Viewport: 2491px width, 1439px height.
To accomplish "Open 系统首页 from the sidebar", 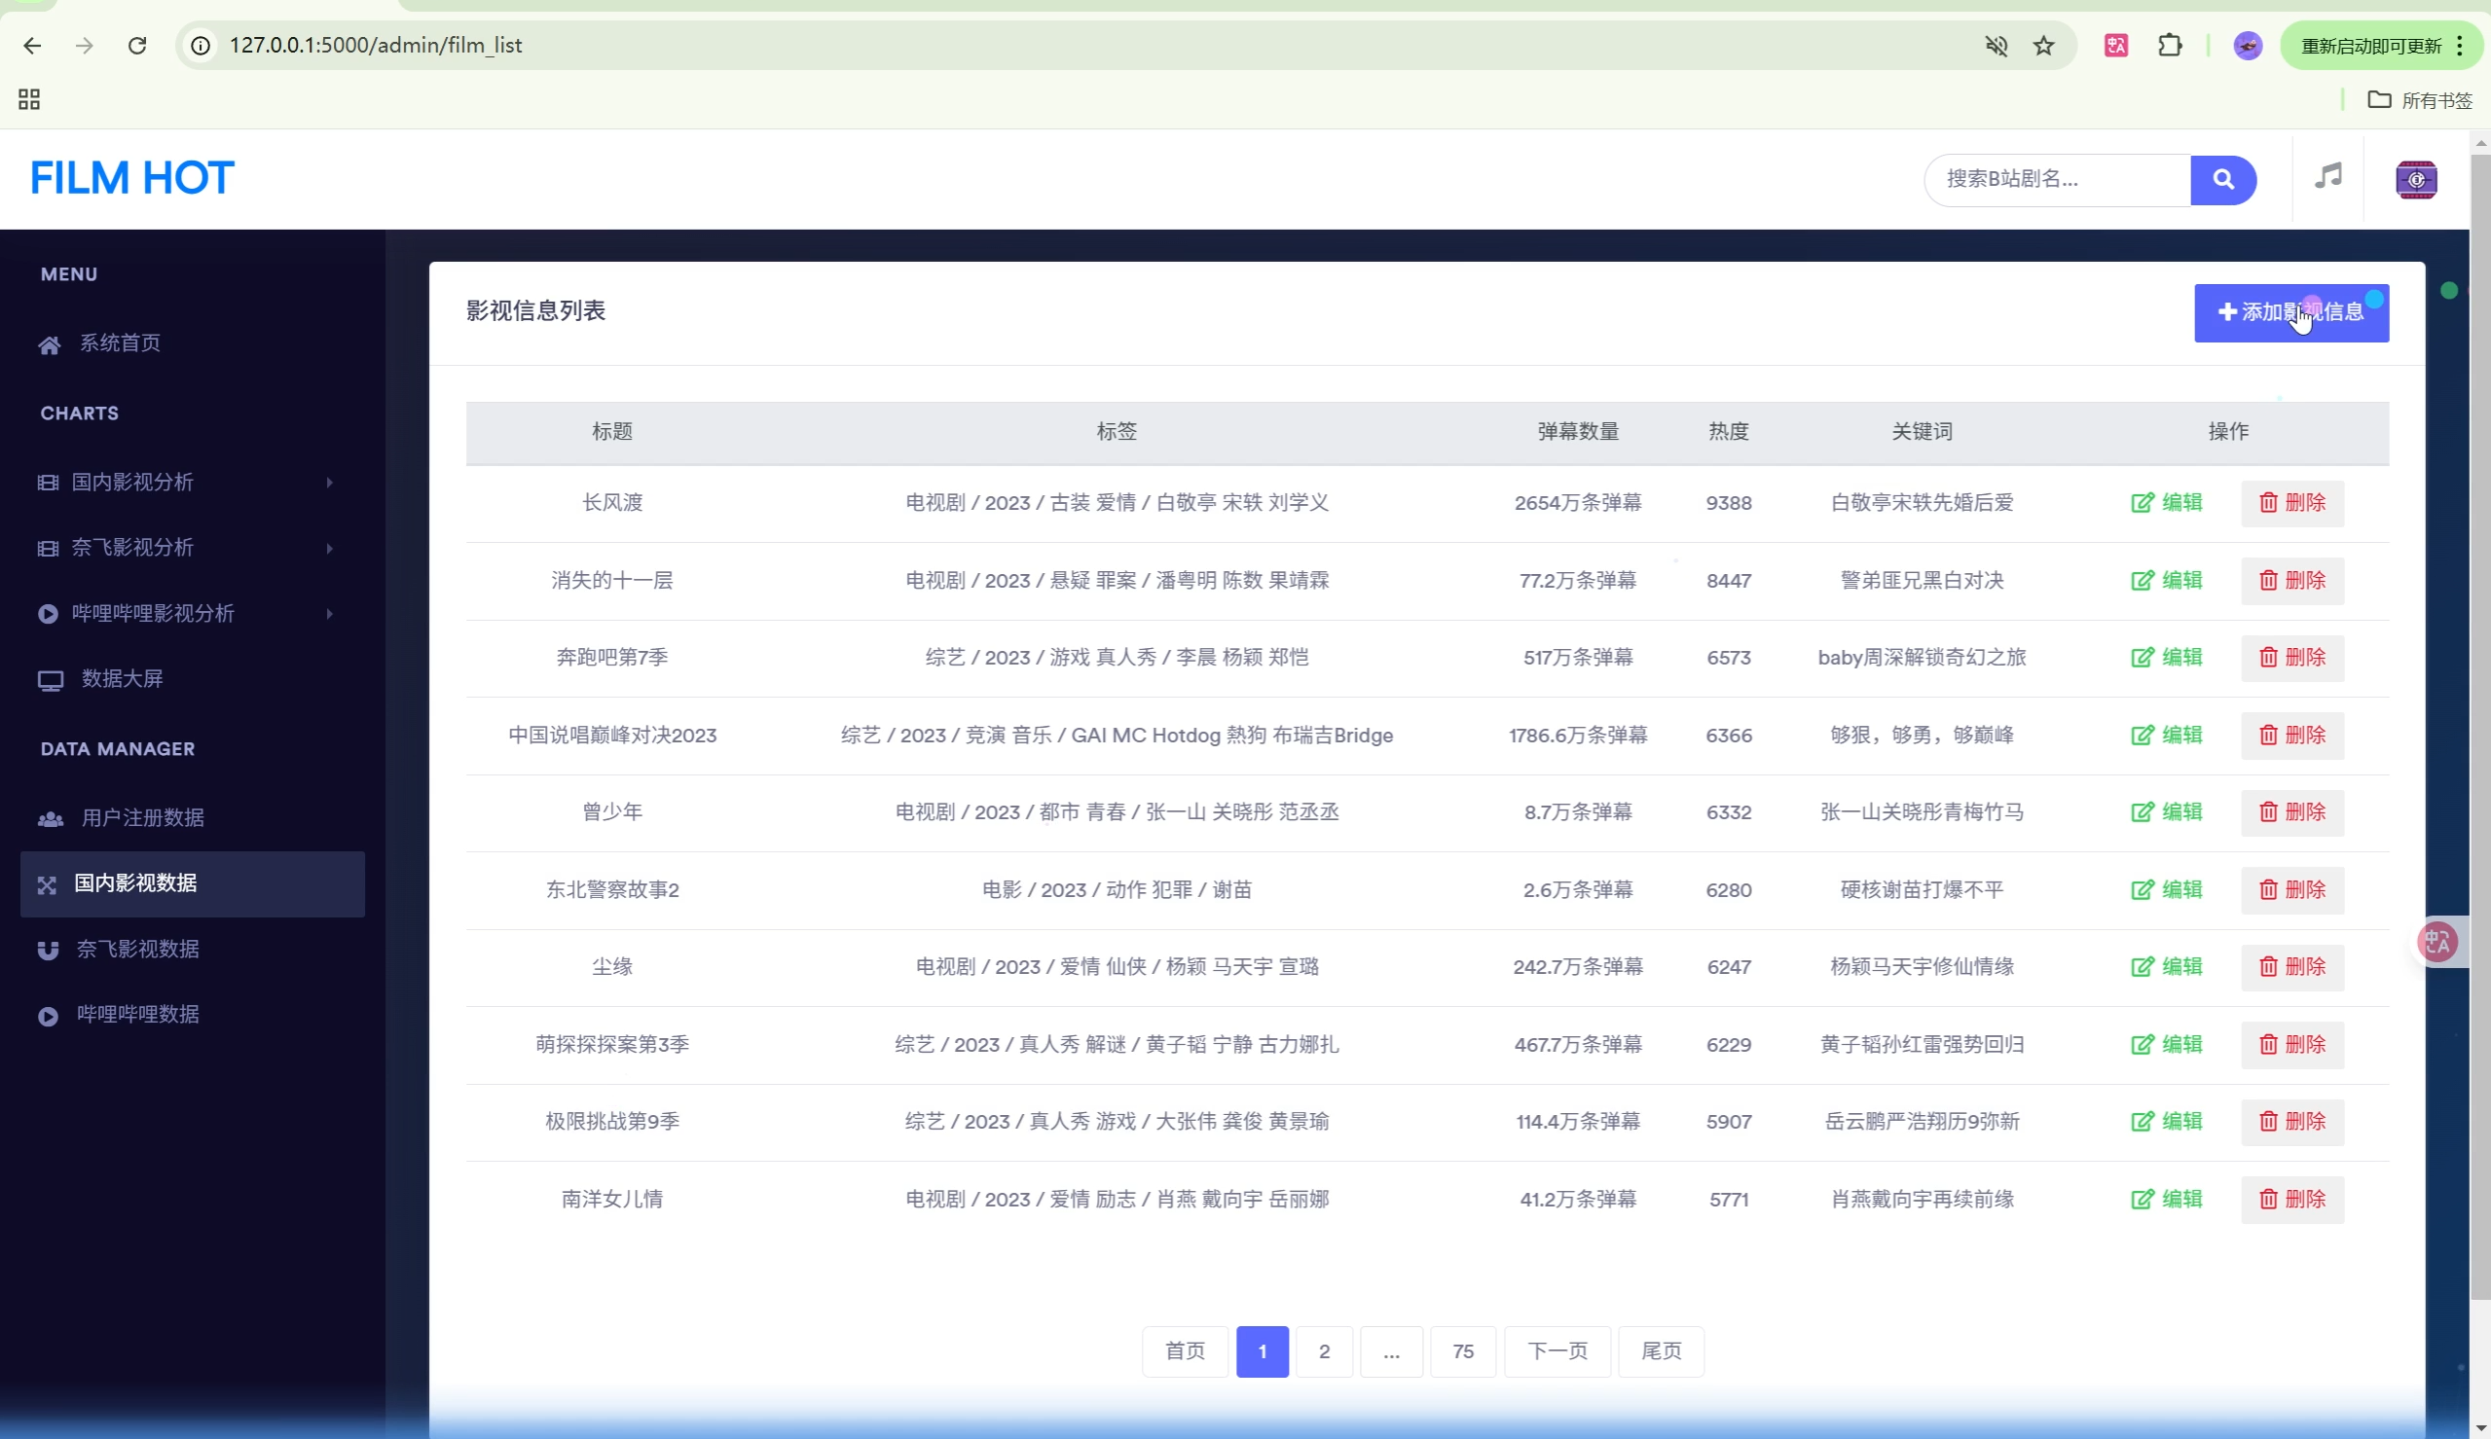I will point(120,342).
